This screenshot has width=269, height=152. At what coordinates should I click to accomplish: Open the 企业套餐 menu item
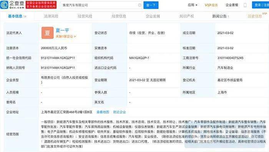click(x=232, y=5)
